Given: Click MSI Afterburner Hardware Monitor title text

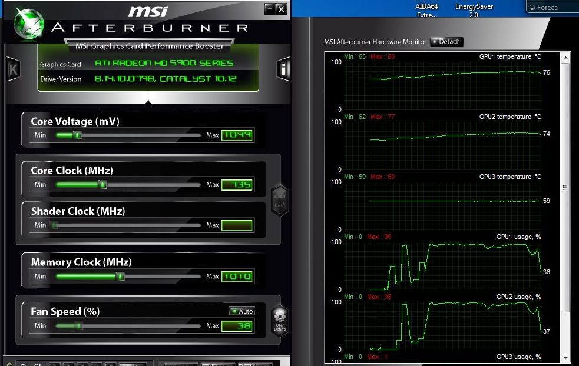Looking at the screenshot, I should [375, 42].
